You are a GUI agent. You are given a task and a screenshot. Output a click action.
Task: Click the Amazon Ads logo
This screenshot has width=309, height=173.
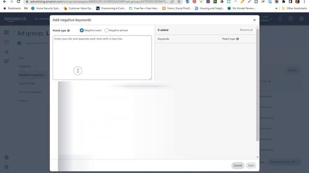(15, 19)
